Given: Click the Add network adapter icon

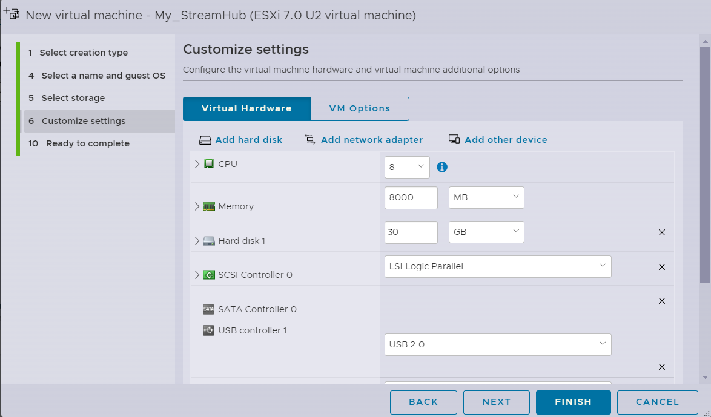Looking at the screenshot, I should coord(310,140).
